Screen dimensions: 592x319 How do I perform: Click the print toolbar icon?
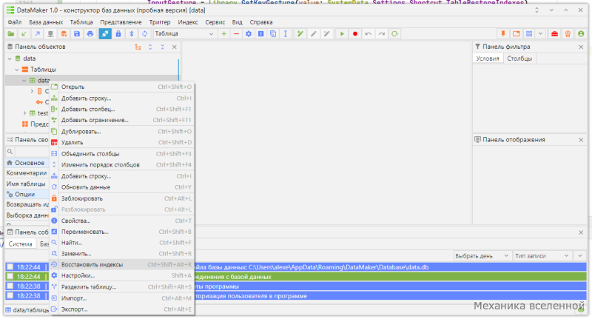tap(90, 34)
